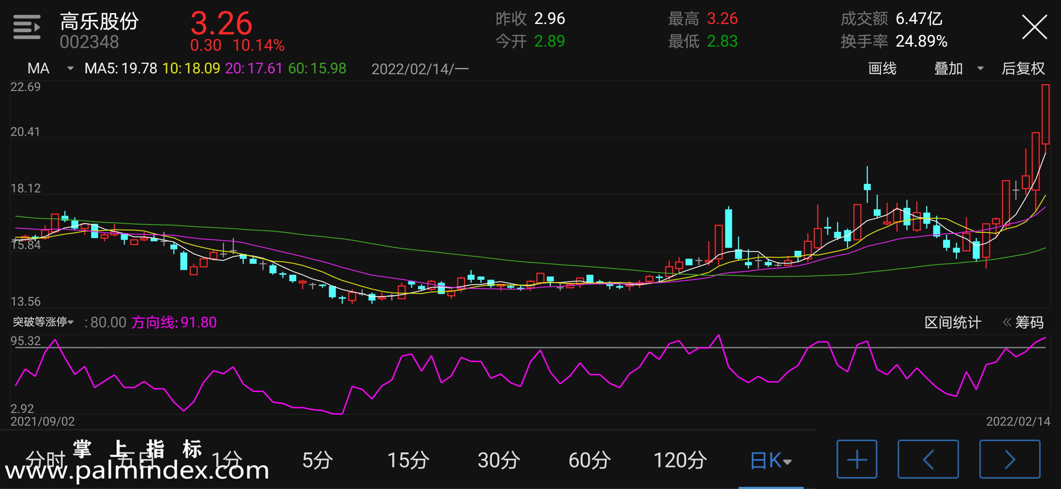1061x489 pixels.
Task: Open the 突破等涨停 indicator dropdown
Action: click(43, 322)
